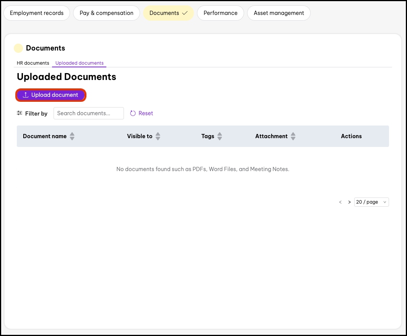
Task: Click the Filter by sliders icon
Action: [x=20, y=113]
